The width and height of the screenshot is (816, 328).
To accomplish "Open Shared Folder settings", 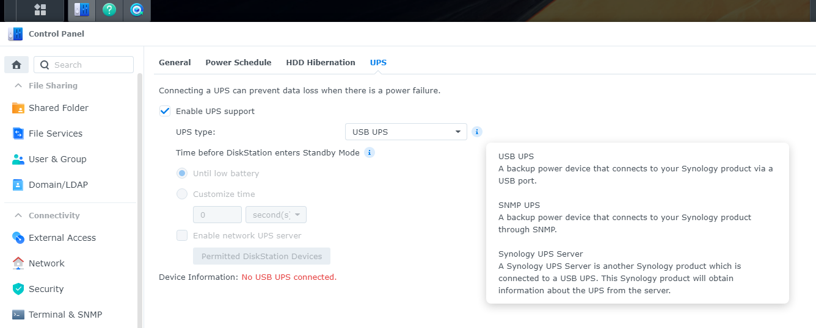I will (58, 108).
